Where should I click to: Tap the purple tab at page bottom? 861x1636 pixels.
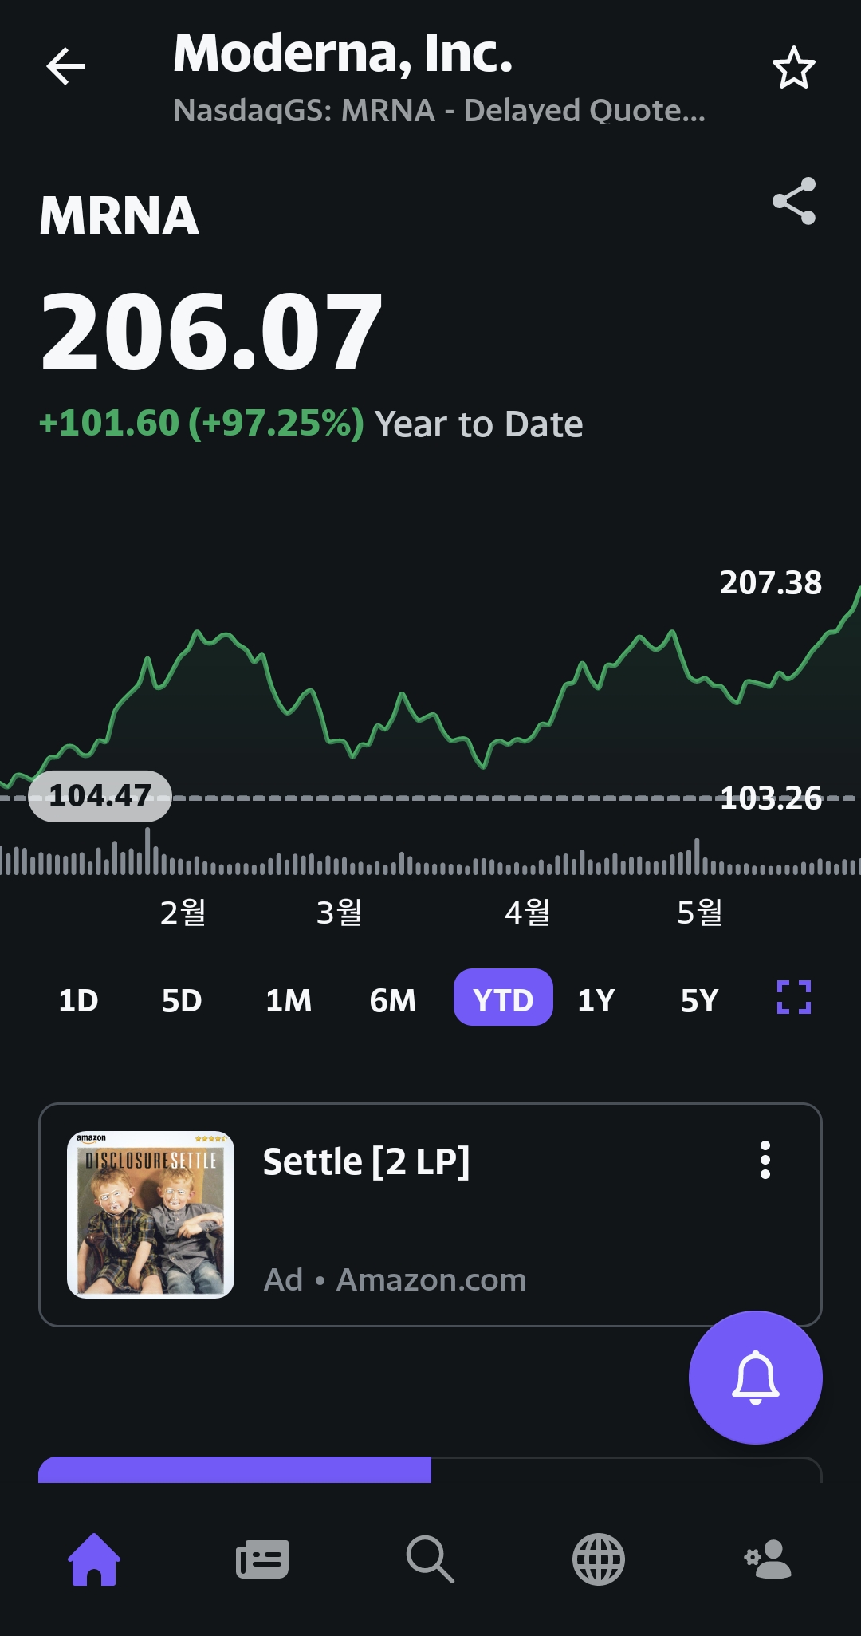(x=234, y=1469)
